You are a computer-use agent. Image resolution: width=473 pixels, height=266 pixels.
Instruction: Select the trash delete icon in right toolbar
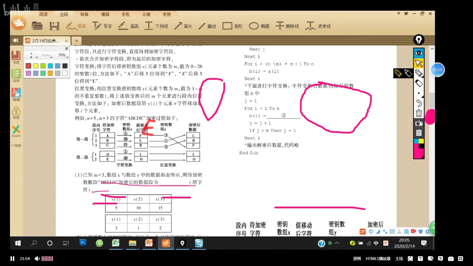click(x=419, y=113)
